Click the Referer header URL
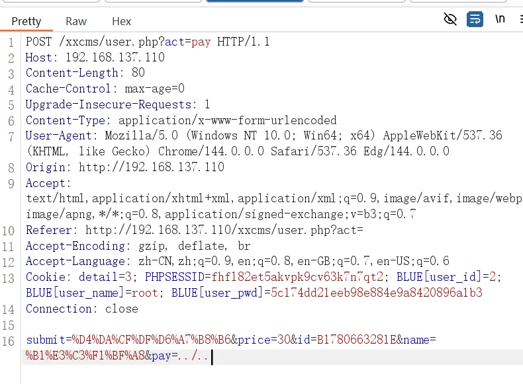 pyautogui.click(x=224, y=230)
